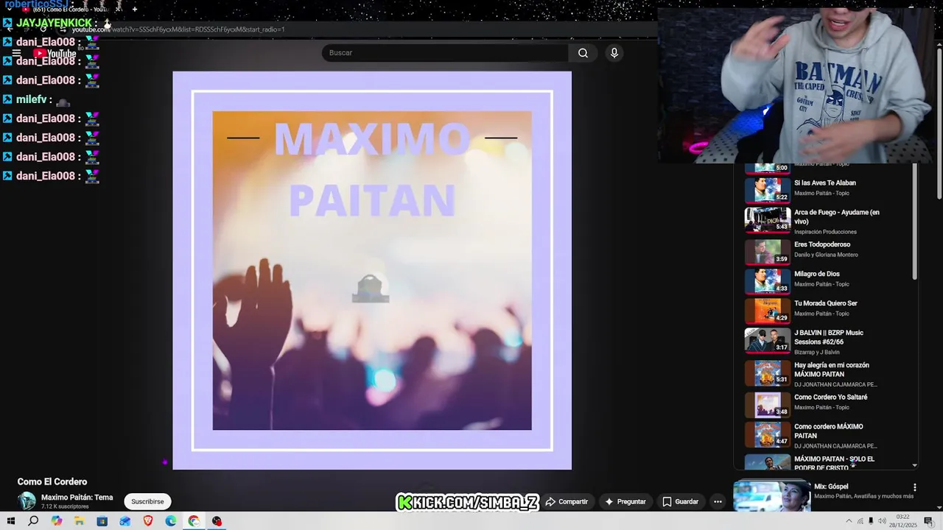Select 'Eres Todopoderoso' title text
Image resolution: width=943 pixels, height=530 pixels.
pos(822,244)
